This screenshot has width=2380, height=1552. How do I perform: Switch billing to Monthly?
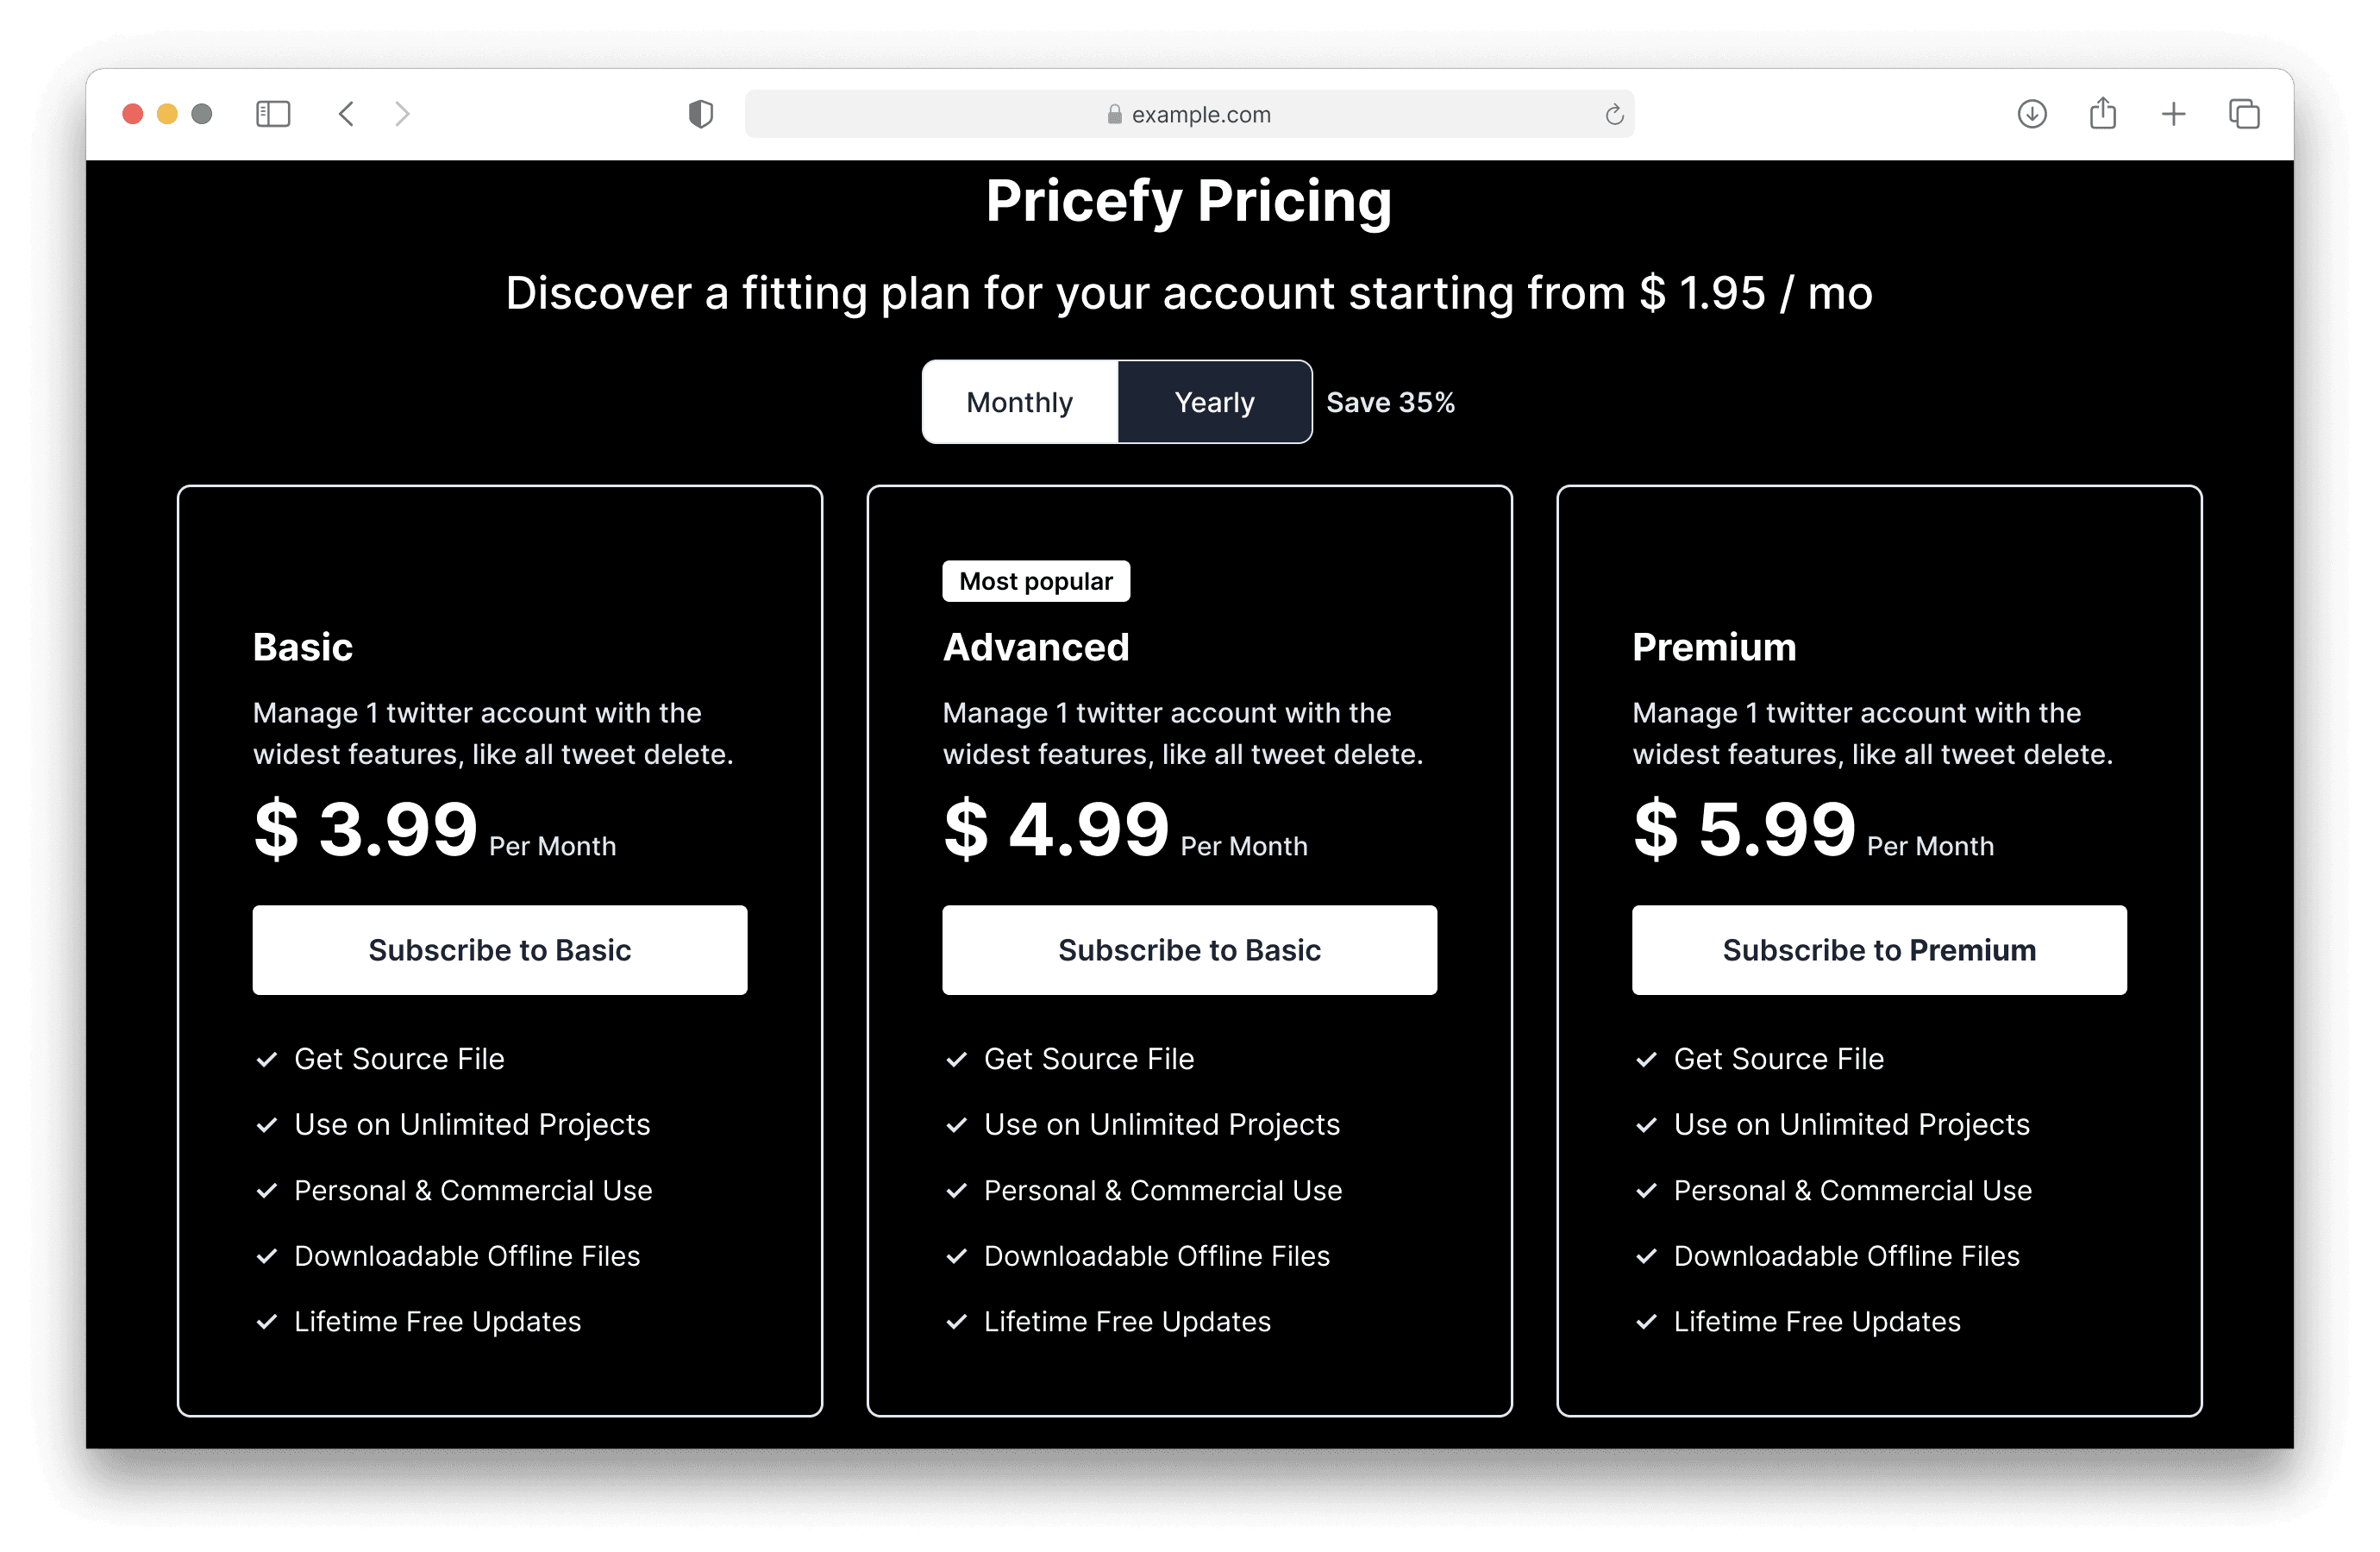(1018, 401)
